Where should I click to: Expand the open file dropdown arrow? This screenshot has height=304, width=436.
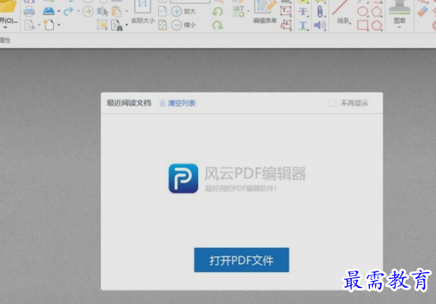click(x=5, y=27)
